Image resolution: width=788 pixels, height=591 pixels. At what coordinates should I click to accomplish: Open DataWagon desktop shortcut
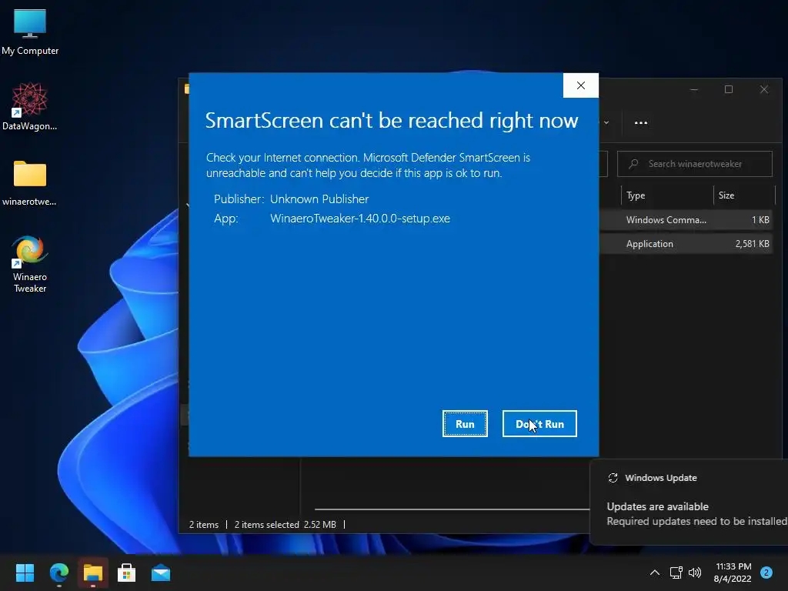click(30, 106)
